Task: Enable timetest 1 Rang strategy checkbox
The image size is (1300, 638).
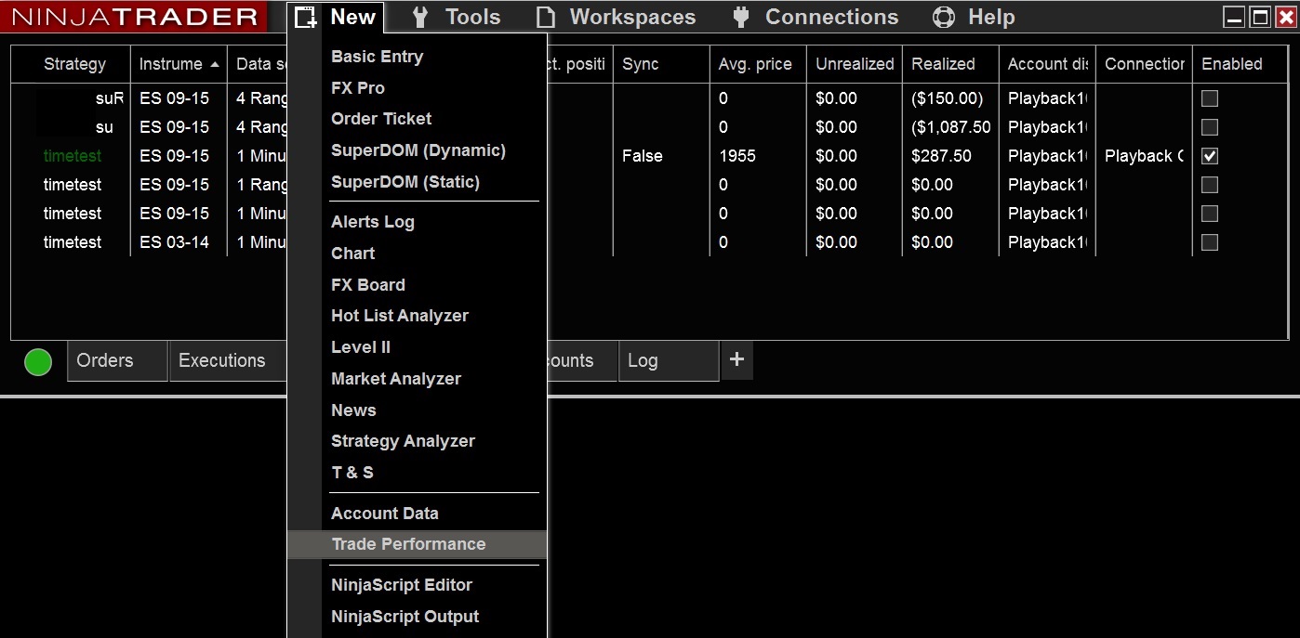Action: click(1210, 185)
